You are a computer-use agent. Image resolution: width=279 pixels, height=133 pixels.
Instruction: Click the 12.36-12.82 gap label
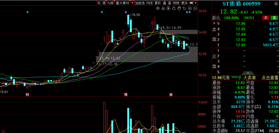(110, 58)
